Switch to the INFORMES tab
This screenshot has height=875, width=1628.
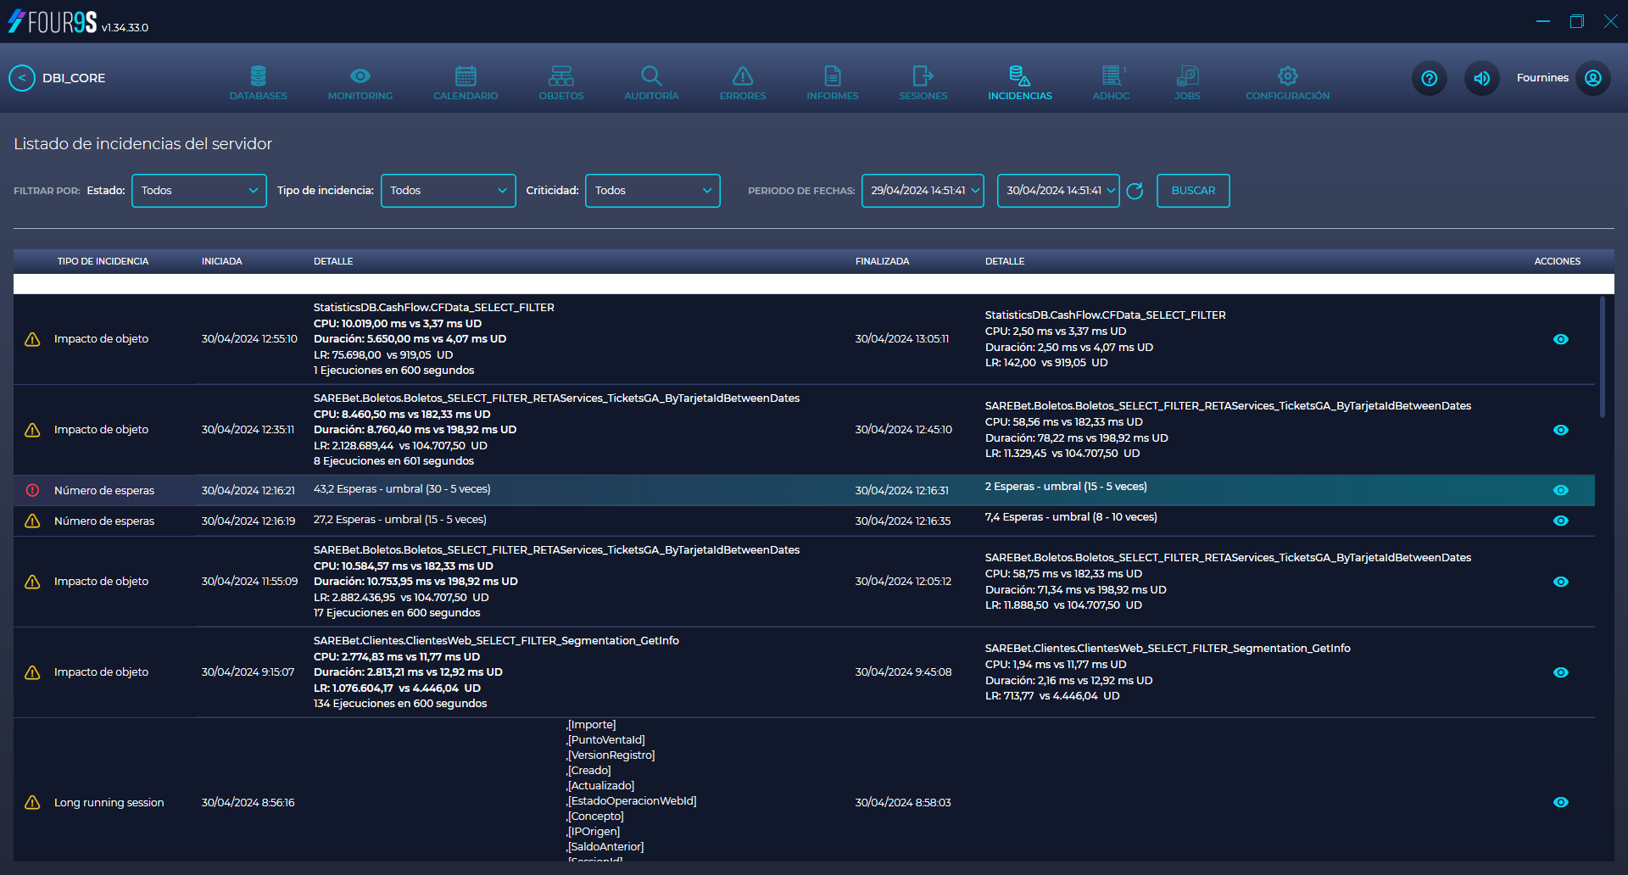click(x=832, y=81)
